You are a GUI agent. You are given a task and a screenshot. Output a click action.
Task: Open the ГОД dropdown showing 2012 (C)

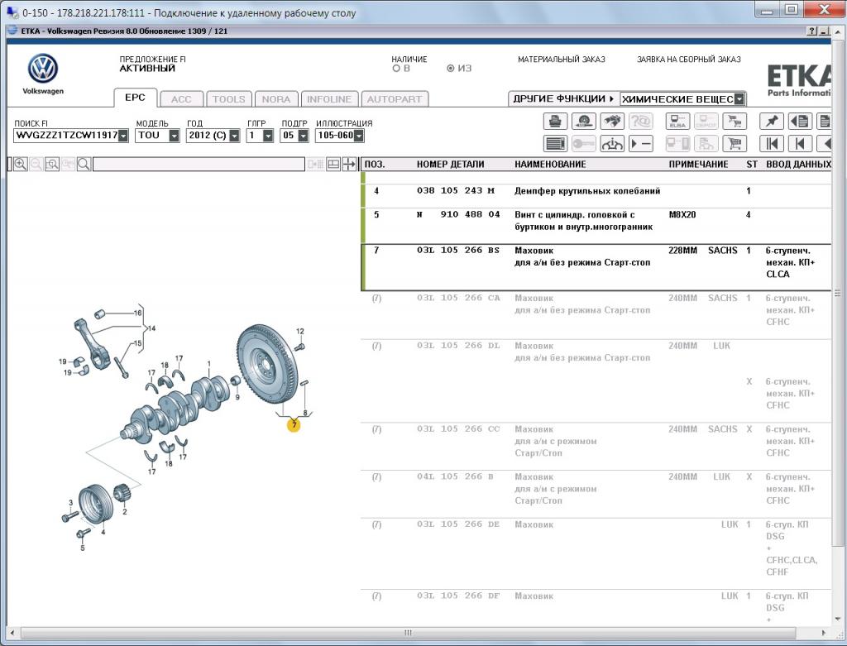[x=234, y=136]
